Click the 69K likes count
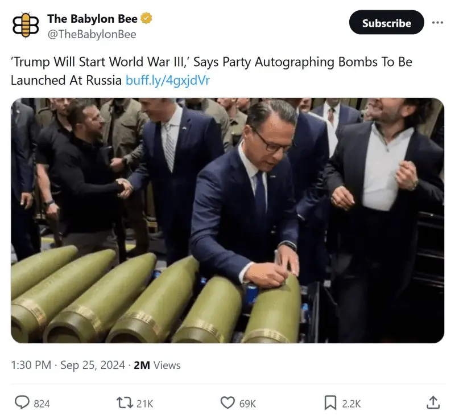 pyautogui.click(x=247, y=404)
